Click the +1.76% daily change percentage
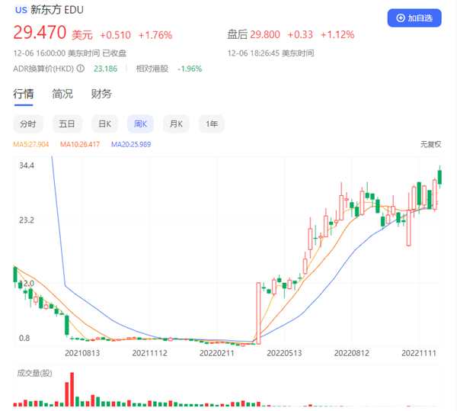 155,35
